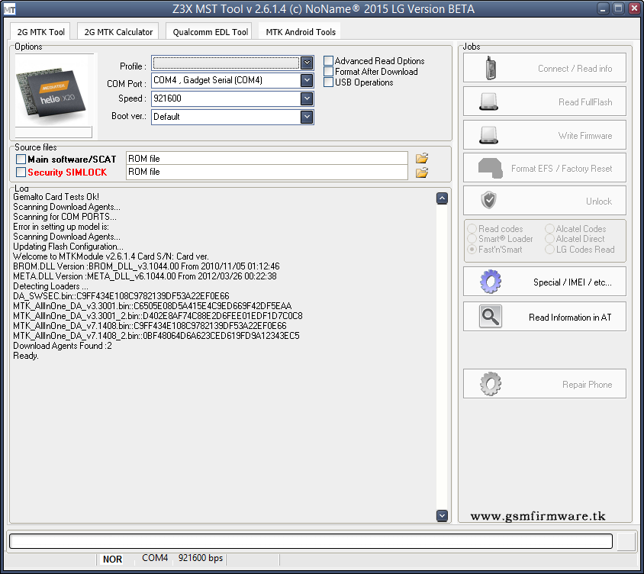Click the magnifier icon for Read Information in AT
644x574 pixels.
pos(491,316)
